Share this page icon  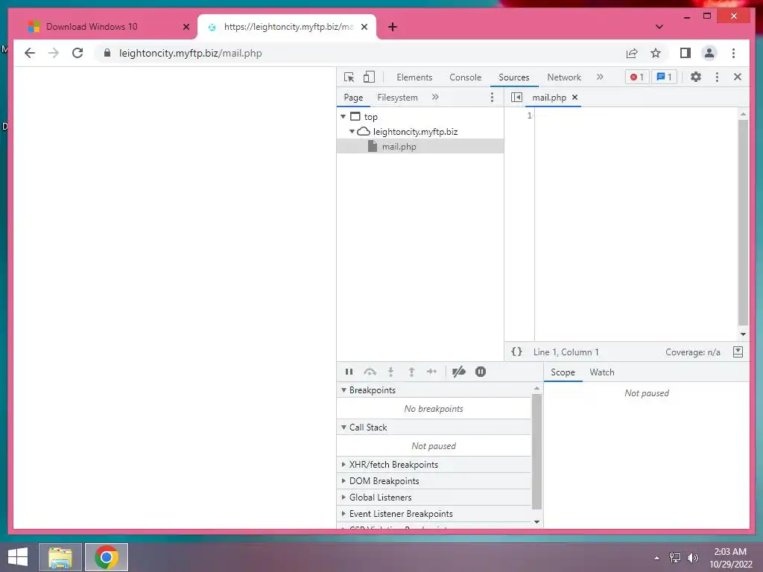click(632, 53)
